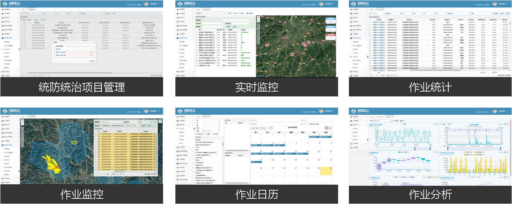The width and height of the screenshot is (512, 204).
Task: Switch to the 首页 tab in 统防统治项目管理
Action: [23, 9]
